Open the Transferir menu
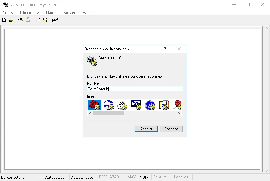 tap(70, 13)
